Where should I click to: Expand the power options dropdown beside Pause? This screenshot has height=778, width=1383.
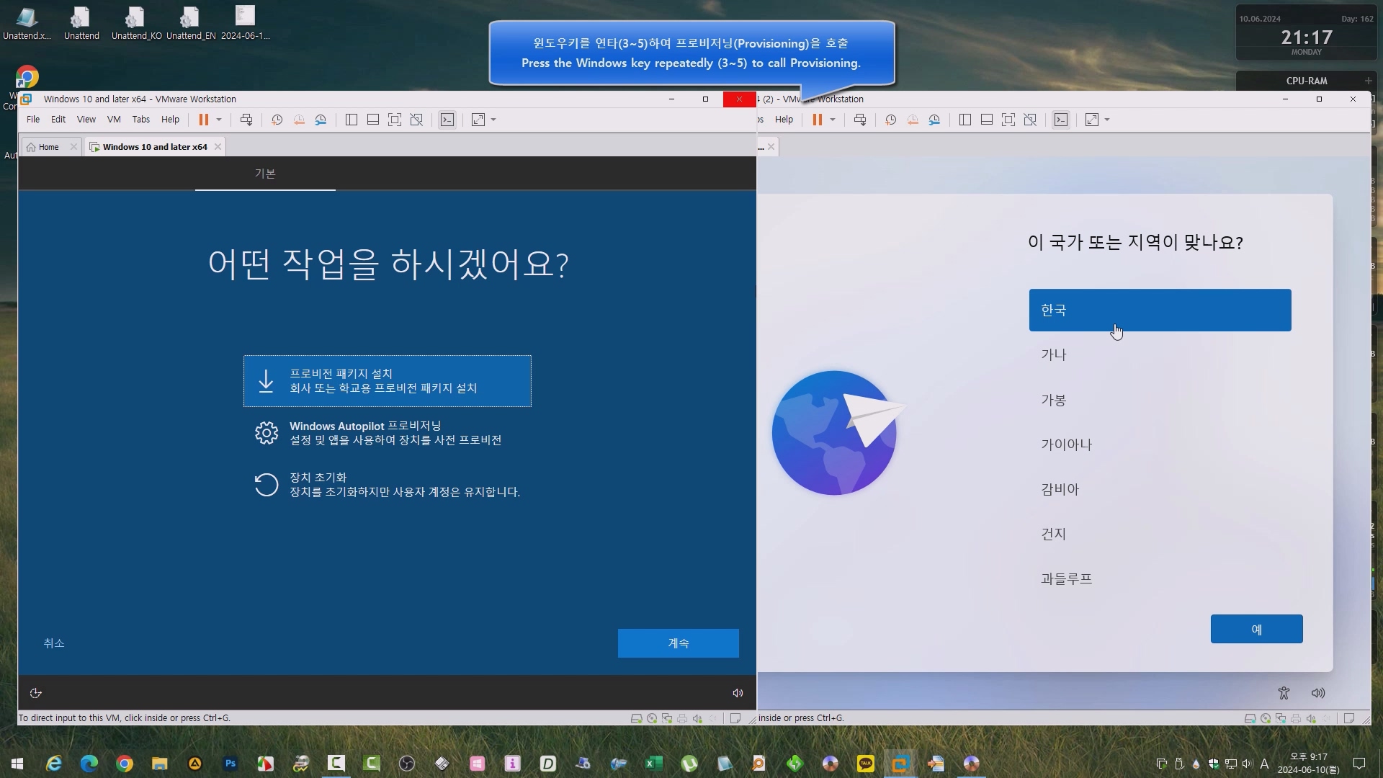219,120
